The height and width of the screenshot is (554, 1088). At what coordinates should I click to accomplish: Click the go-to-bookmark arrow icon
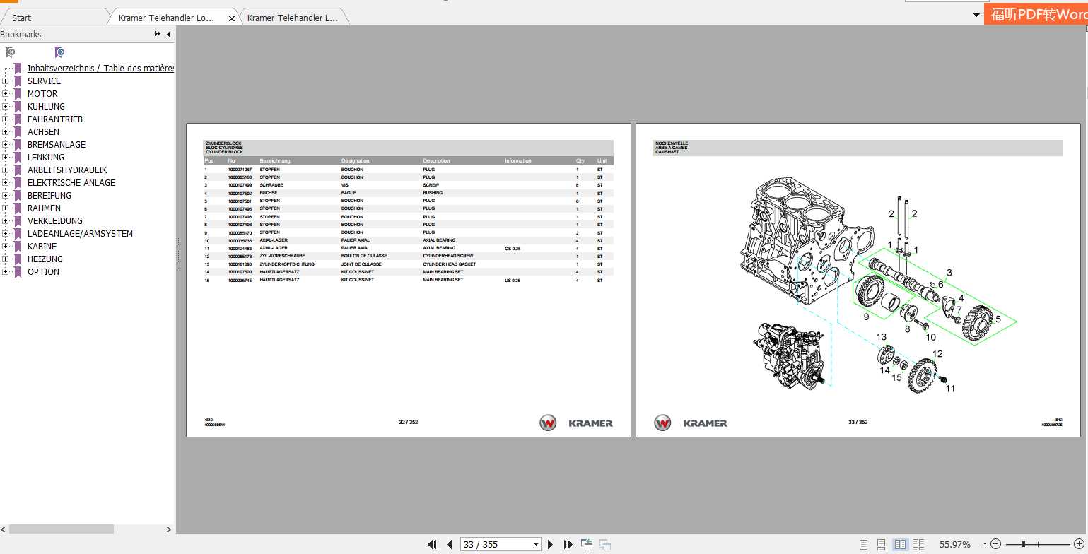(59, 52)
